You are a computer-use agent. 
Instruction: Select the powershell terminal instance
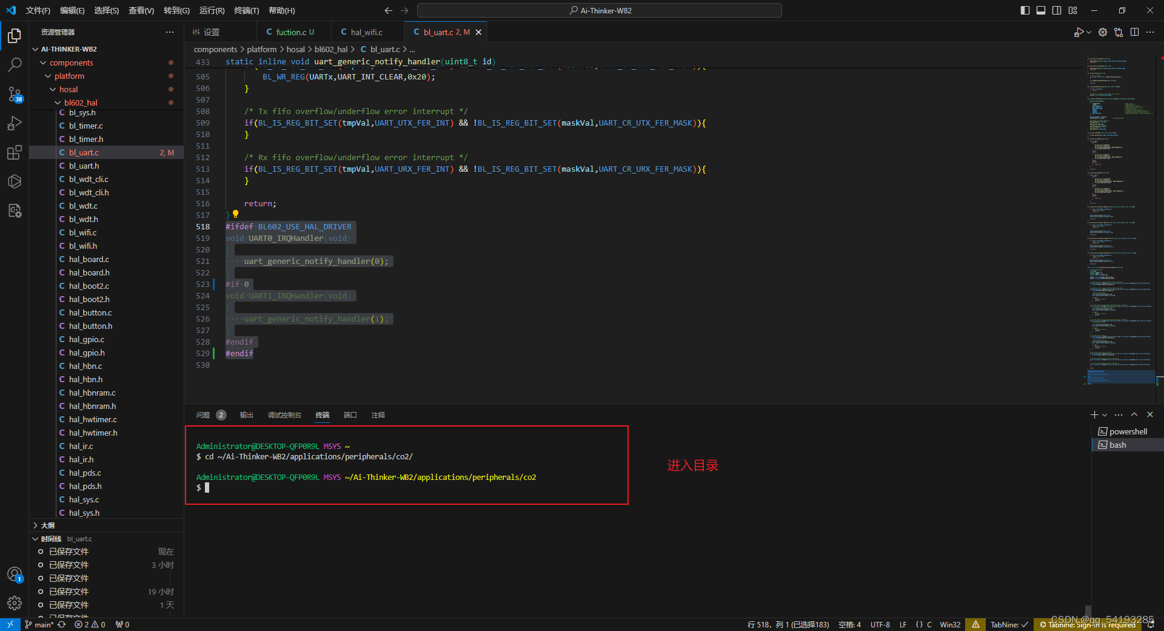point(1127,431)
